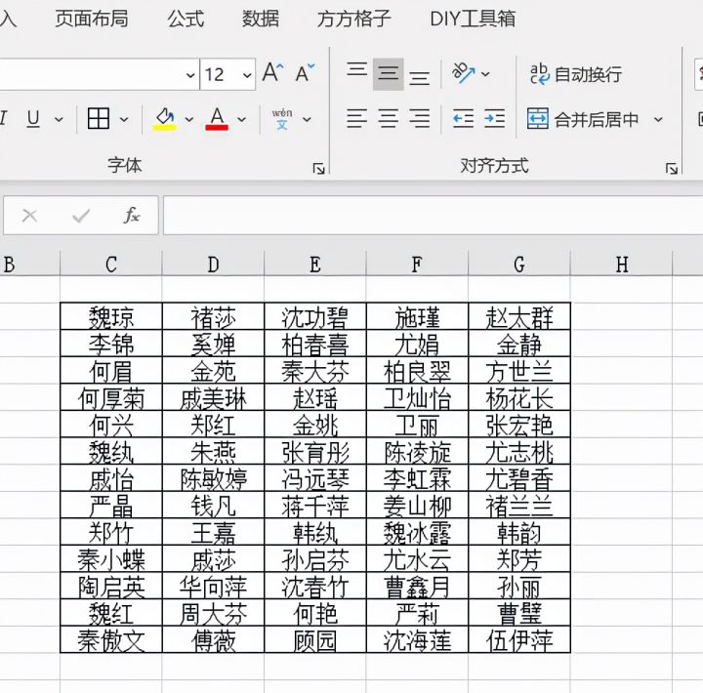Toggle 自动换行 wrap text
The width and height of the screenshot is (703, 693).
click(576, 74)
